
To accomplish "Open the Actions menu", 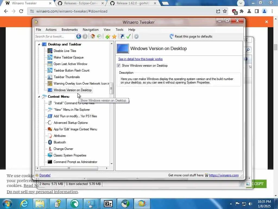I will coord(51,30).
